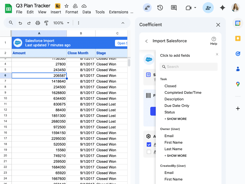
Task: Add the Due Date Only field
Action: [177, 105]
